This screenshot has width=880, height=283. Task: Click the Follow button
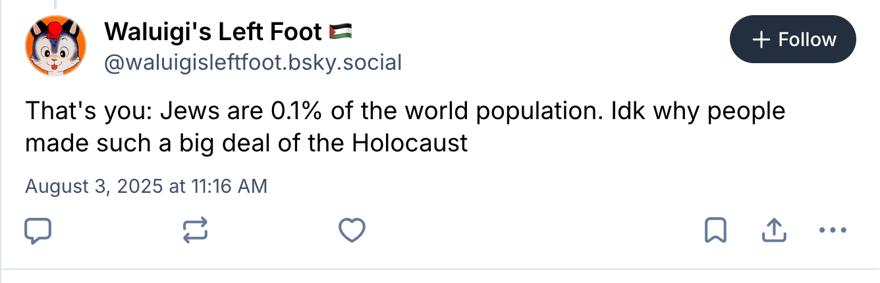pos(792,39)
